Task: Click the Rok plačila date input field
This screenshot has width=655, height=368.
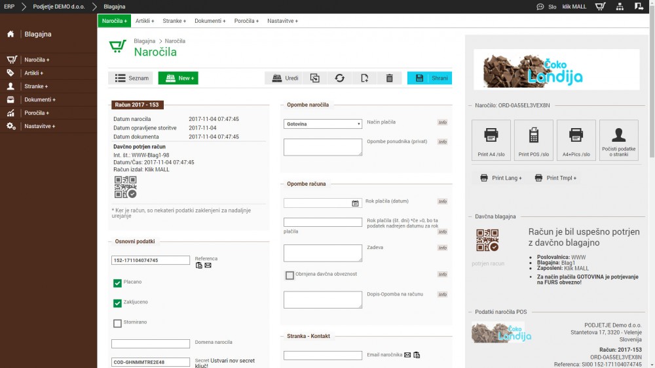Action: (x=318, y=203)
